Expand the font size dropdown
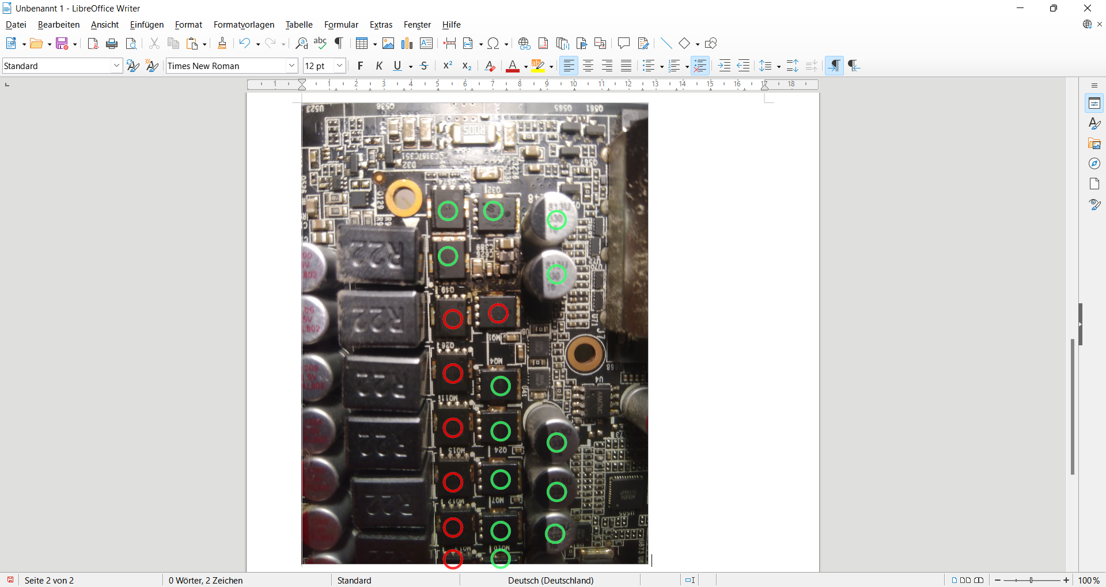The height and width of the screenshot is (587, 1106). coord(340,66)
